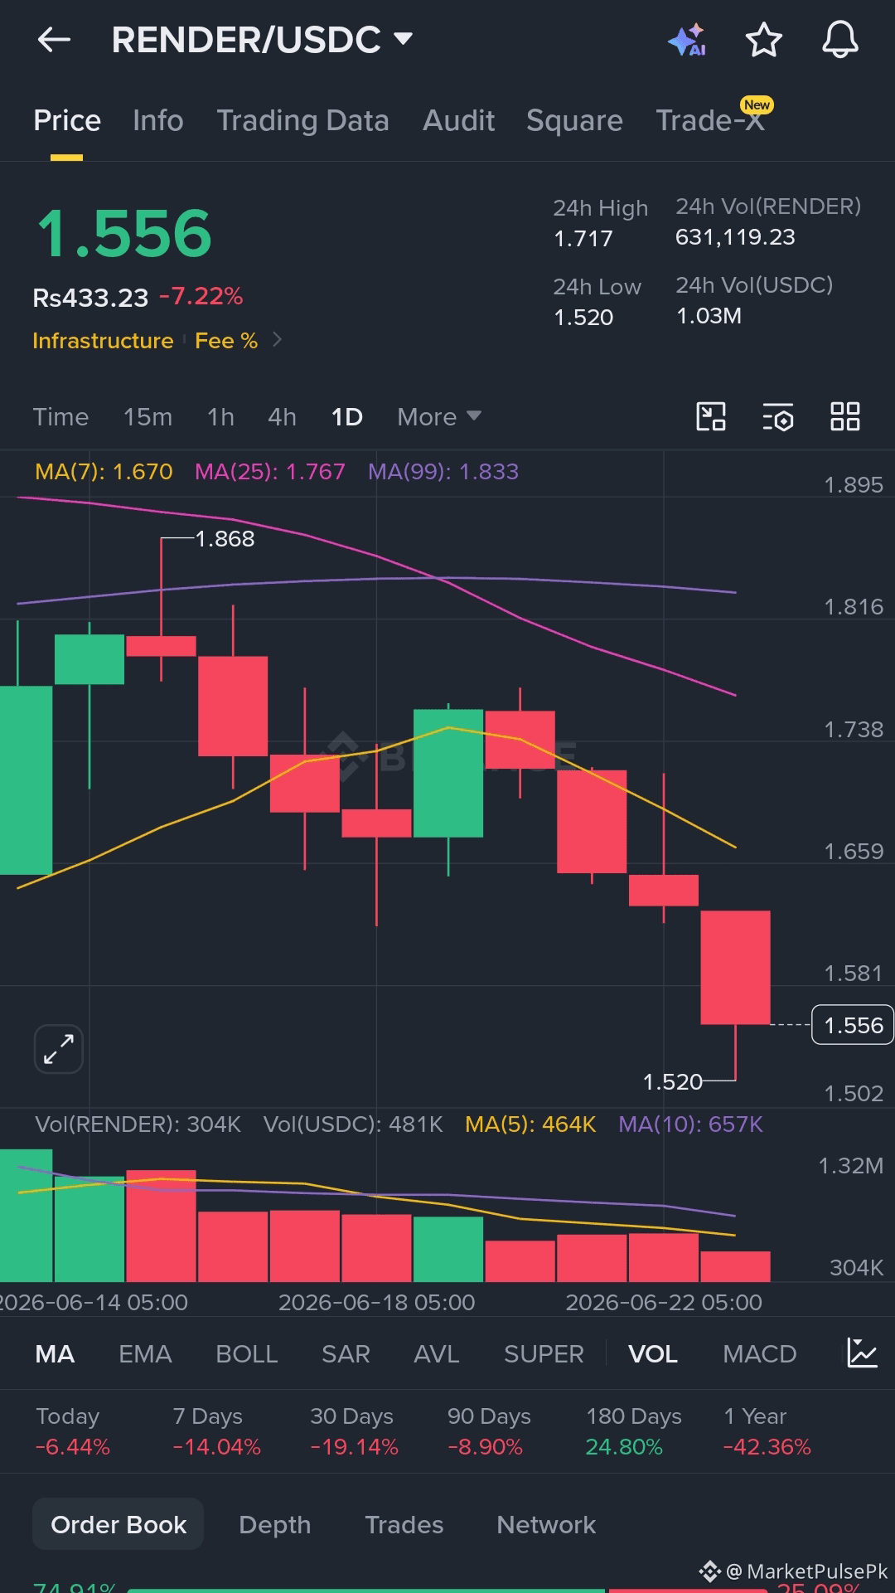The width and height of the screenshot is (895, 1593).
Task: Switch to the Info tab
Action: point(157,121)
